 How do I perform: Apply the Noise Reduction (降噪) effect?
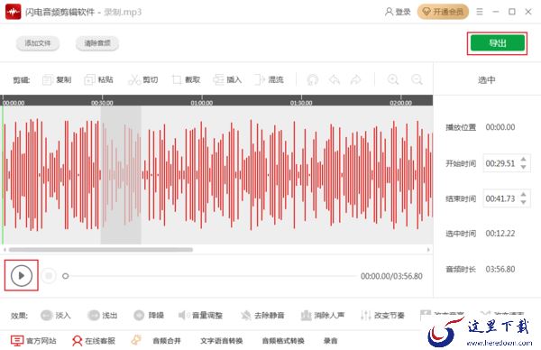click(149, 315)
